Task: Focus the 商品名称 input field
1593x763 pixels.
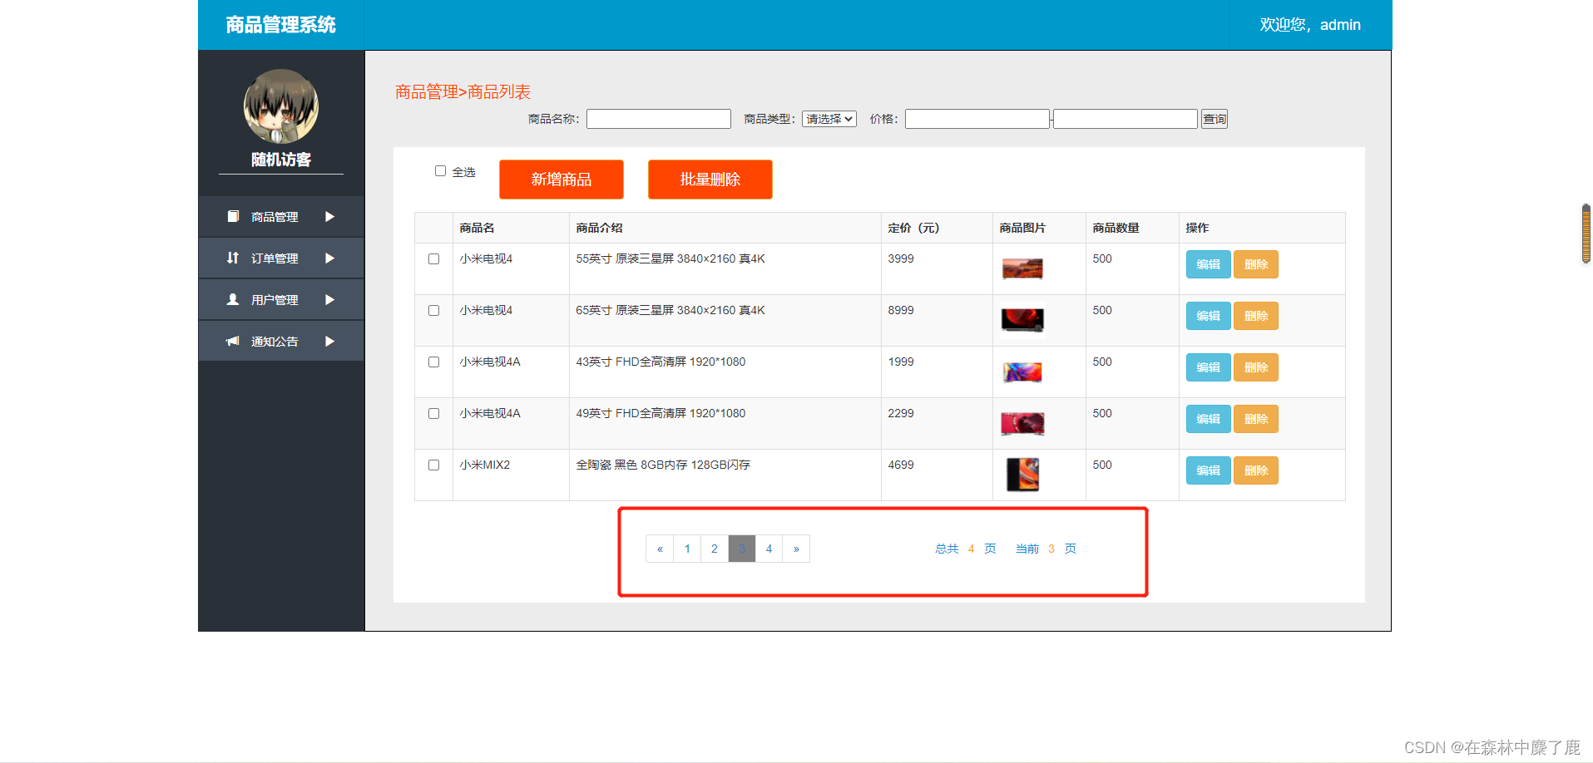Action: [x=659, y=119]
